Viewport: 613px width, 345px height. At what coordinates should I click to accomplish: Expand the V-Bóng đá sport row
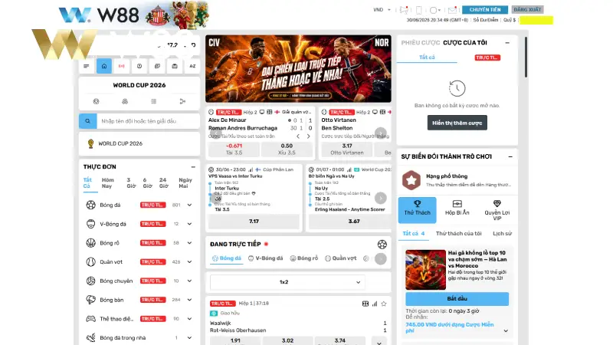(189, 224)
